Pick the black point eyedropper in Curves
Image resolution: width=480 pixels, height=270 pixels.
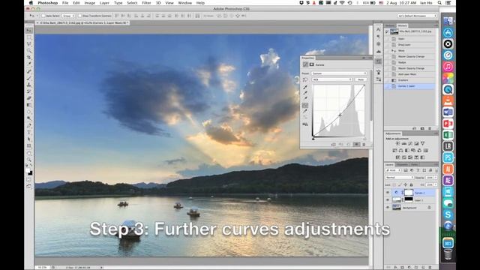[305, 87]
